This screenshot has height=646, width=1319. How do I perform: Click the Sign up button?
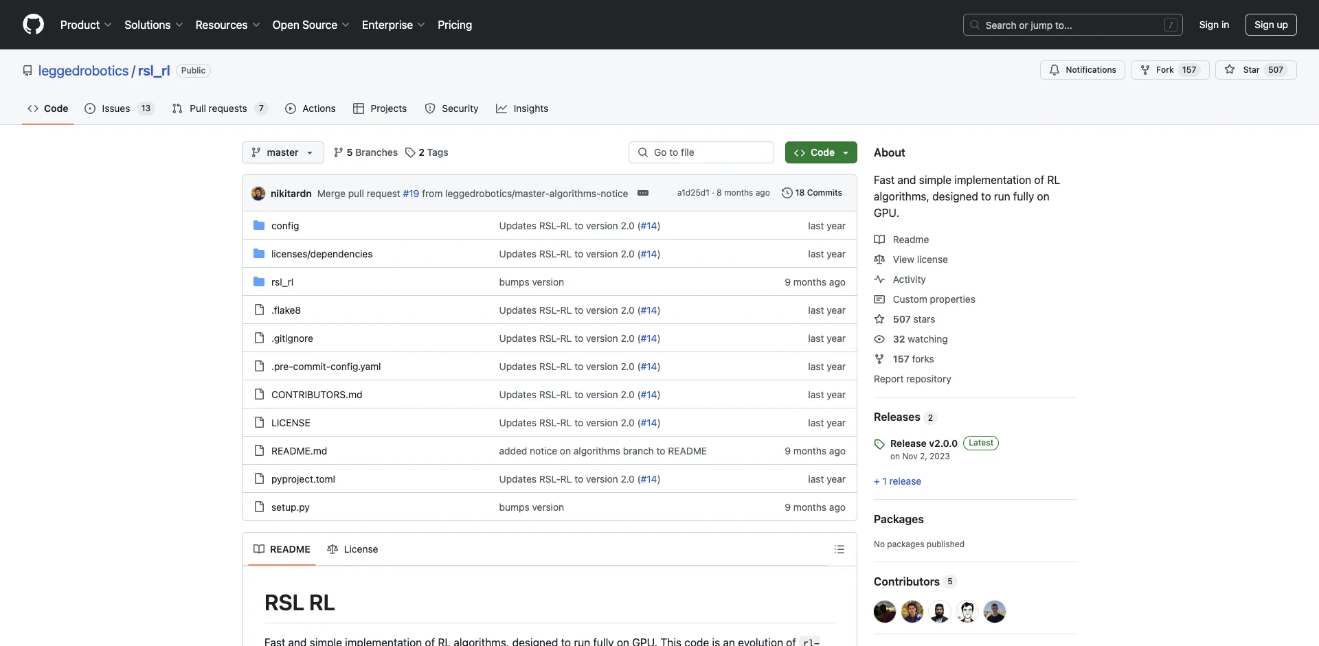(x=1271, y=25)
